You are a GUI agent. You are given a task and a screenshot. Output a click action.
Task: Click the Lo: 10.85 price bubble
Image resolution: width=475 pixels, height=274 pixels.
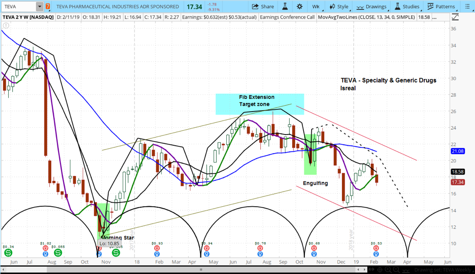pos(109,243)
